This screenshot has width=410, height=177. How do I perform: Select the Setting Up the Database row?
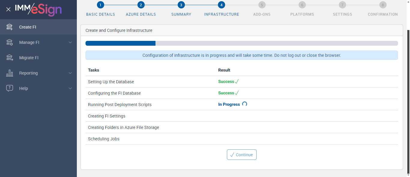pyautogui.click(x=242, y=82)
